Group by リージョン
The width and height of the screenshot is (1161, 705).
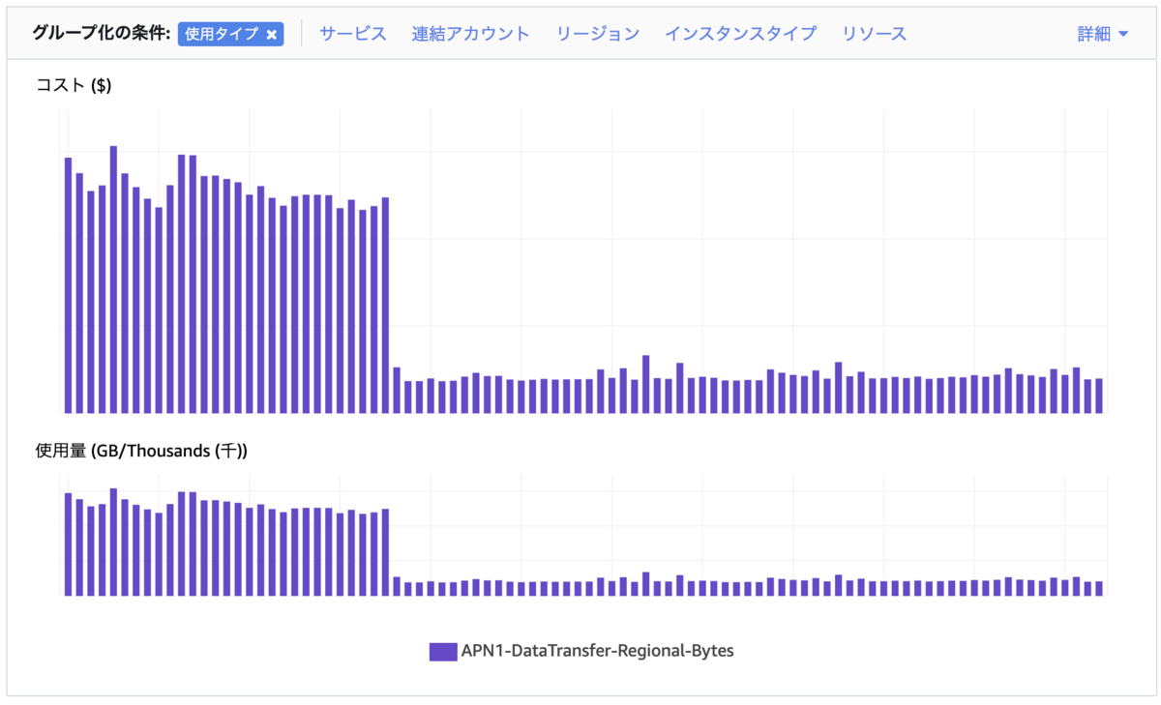(597, 34)
